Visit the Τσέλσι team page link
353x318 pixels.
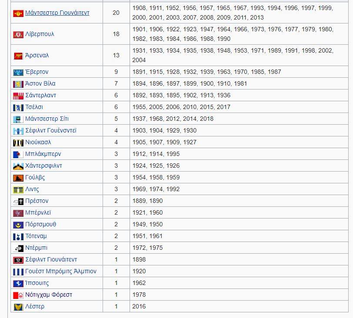point(34,107)
